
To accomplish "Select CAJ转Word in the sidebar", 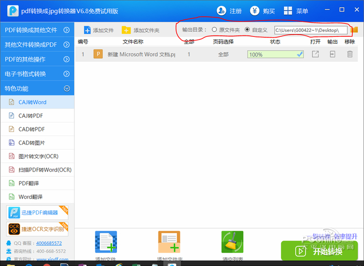I will [x=37, y=102].
